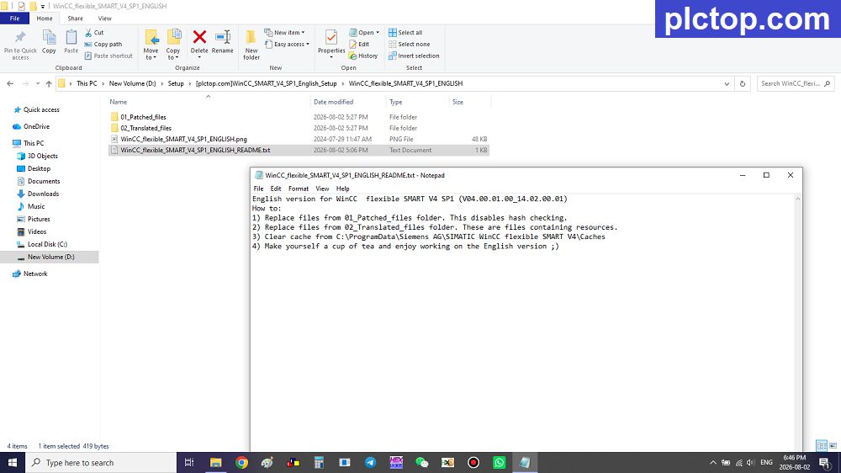Click Select none in ribbon
Screen dimensions: 841x473
pyautogui.click(x=410, y=45)
